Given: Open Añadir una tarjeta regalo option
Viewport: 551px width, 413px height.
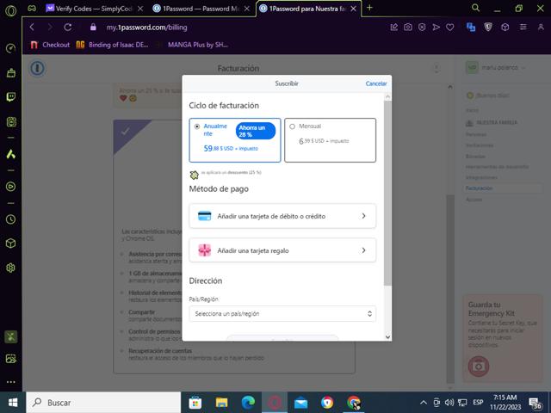Looking at the screenshot, I should (x=282, y=250).
